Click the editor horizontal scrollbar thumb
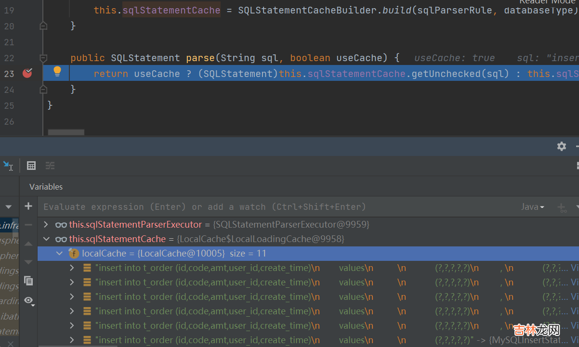This screenshot has width=579, height=347. 66,132
